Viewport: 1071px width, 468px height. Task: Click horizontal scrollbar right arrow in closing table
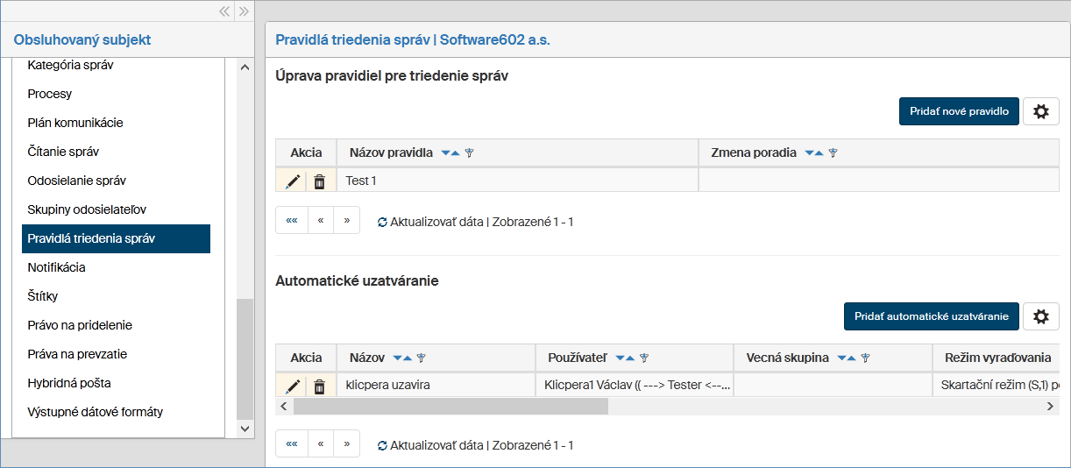(x=1051, y=407)
